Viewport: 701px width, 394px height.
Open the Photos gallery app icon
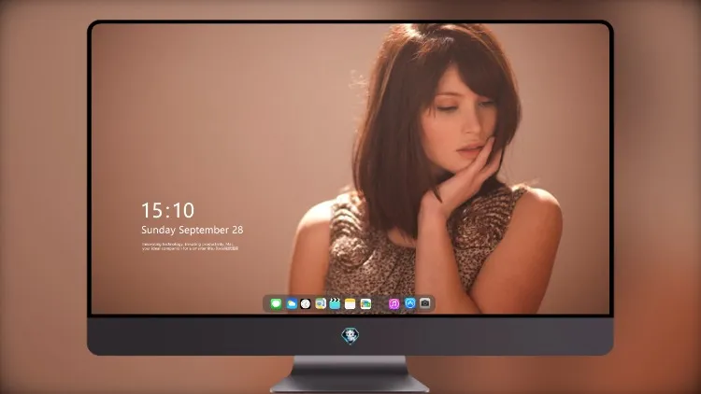[x=365, y=304]
